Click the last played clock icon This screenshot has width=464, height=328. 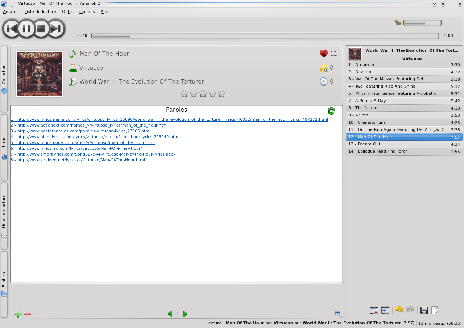pos(324,82)
